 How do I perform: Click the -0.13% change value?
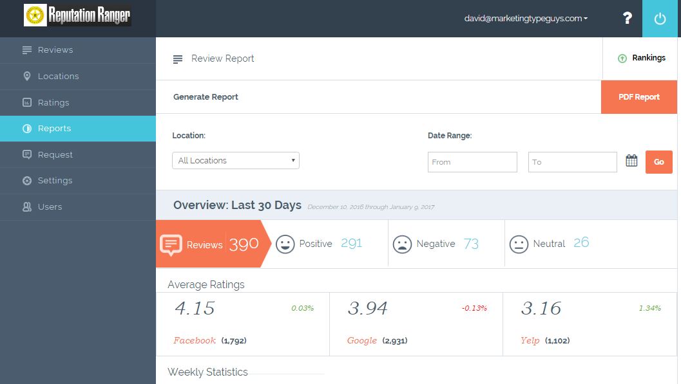pyautogui.click(x=474, y=308)
